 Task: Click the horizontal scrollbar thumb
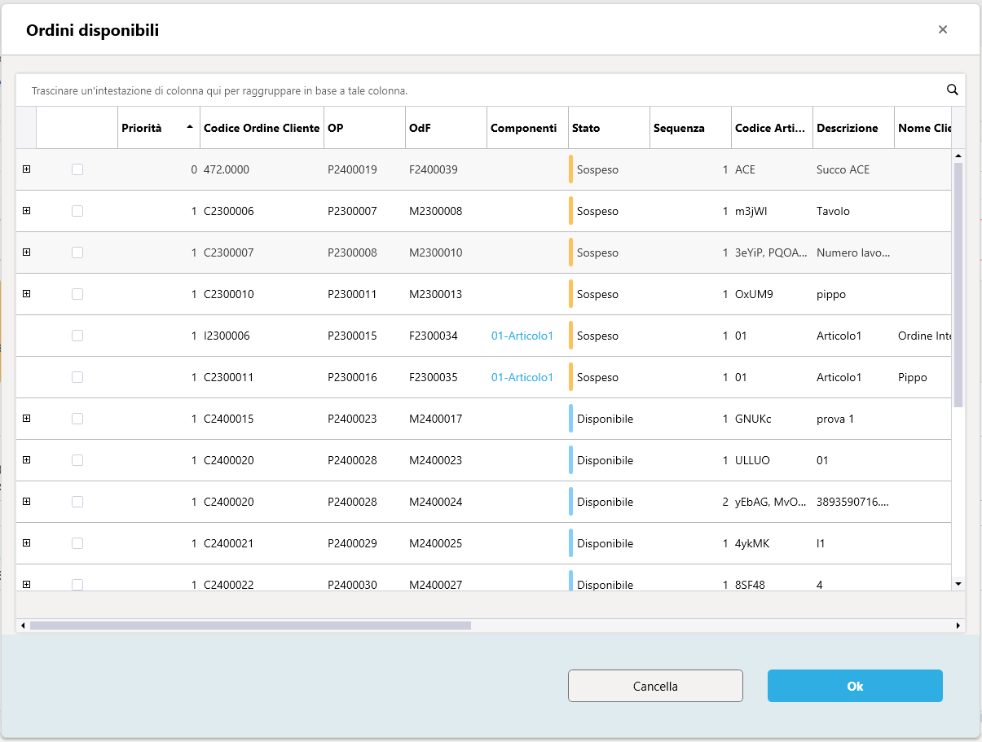click(x=250, y=626)
